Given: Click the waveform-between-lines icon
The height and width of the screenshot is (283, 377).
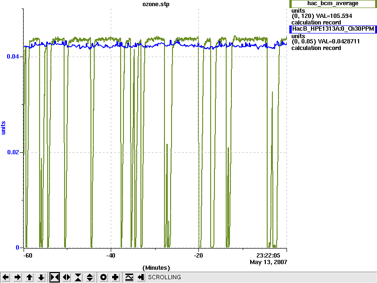Looking at the screenshot, I should coord(129,277).
